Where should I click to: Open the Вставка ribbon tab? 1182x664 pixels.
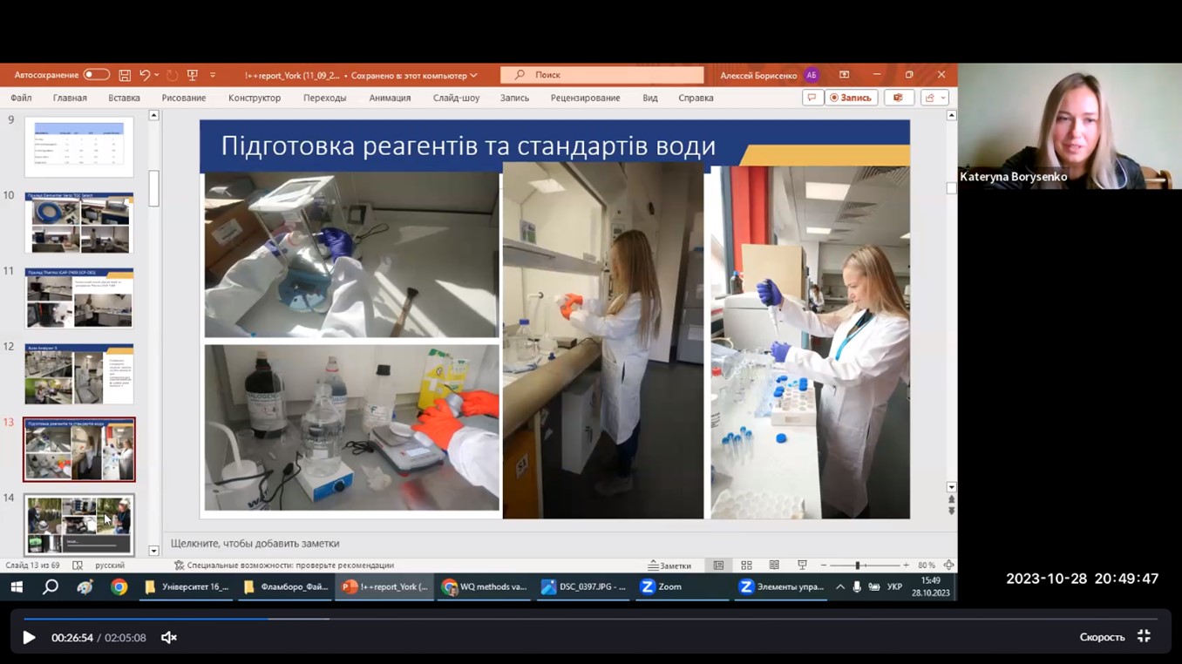tap(124, 98)
